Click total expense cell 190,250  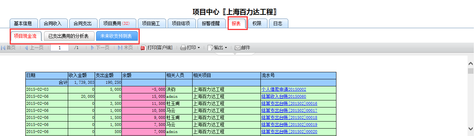pyautogui.click(x=108, y=82)
